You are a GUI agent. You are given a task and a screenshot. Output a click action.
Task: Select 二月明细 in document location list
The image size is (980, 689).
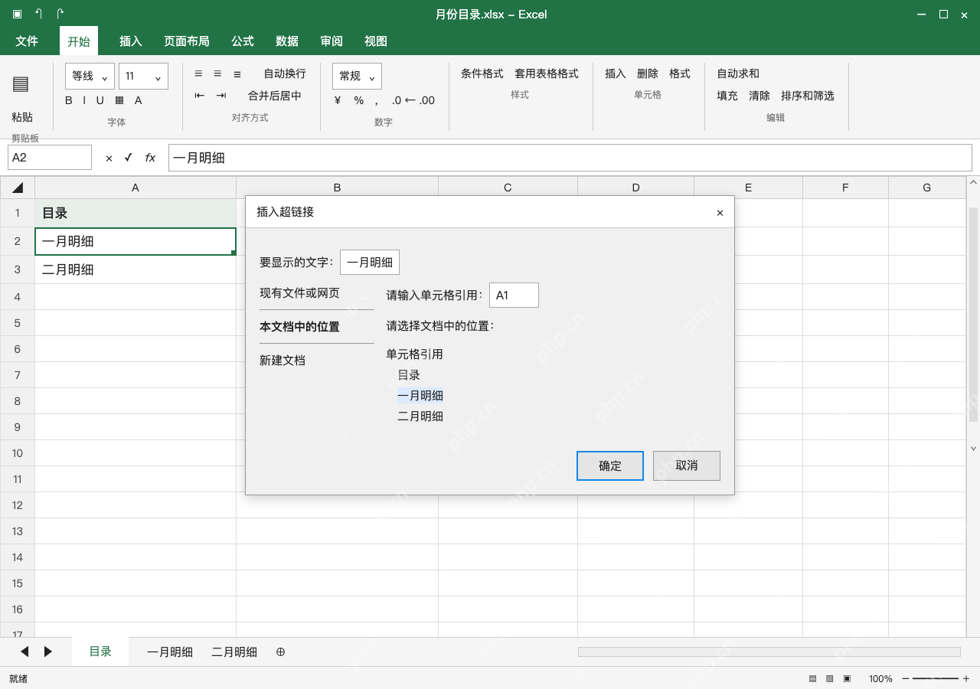tap(420, 416)
